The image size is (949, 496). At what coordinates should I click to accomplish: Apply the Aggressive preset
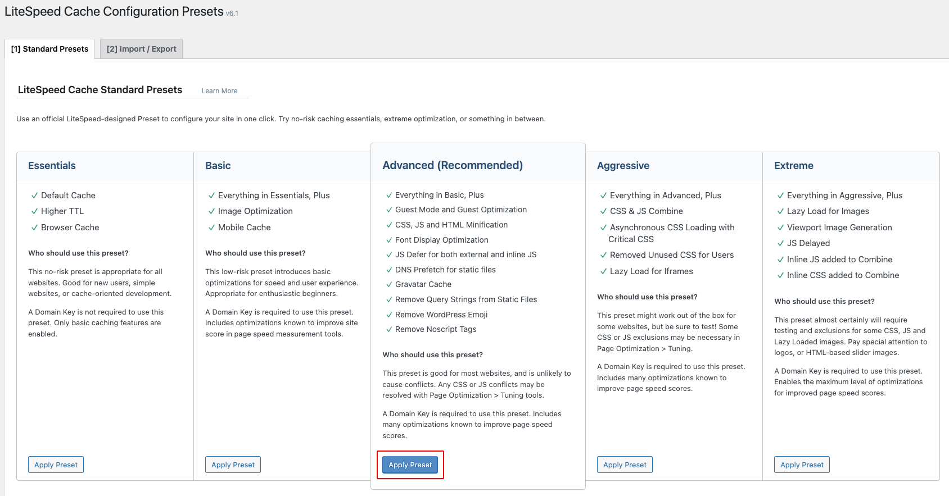(625, 465)
